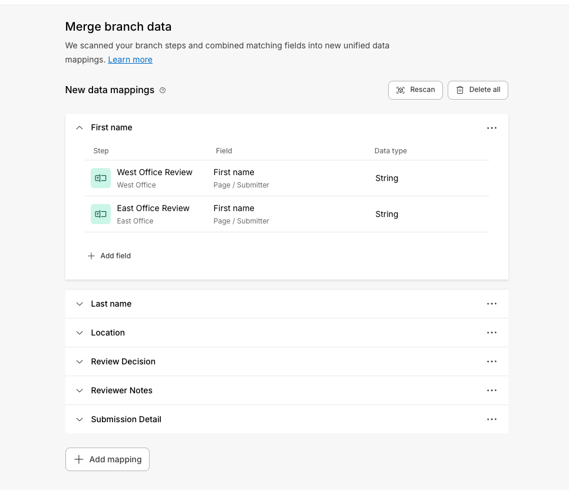
Task: Click the East Office Review step icon
Action: pos(101,214)
